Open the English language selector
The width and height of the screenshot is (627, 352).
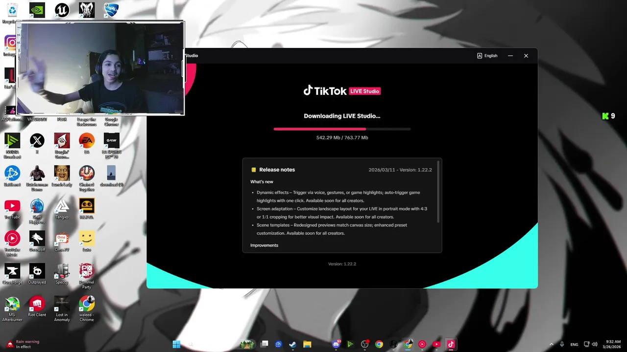[487, 56]
